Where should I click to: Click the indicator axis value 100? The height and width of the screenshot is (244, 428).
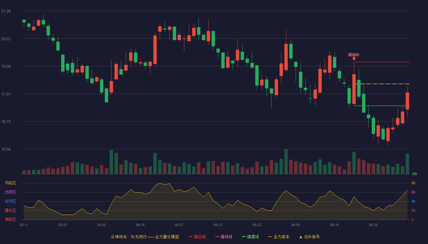point(414,174)
